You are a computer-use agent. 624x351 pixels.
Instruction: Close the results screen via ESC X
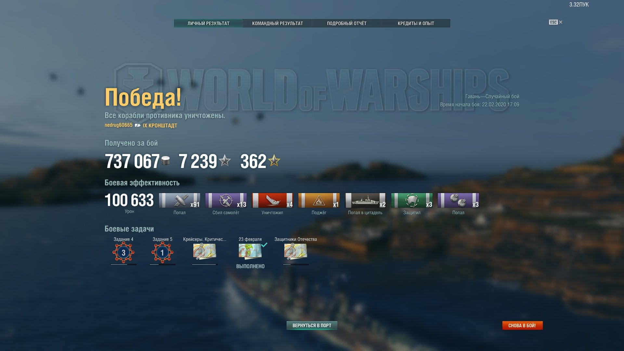[x=556, y=22]
